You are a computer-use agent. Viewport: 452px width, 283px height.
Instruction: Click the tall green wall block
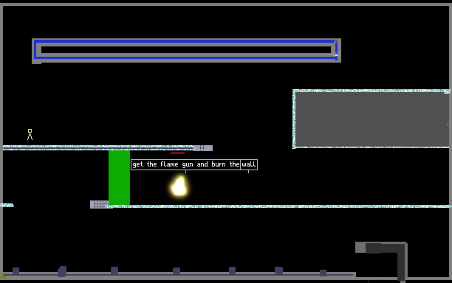119,177
